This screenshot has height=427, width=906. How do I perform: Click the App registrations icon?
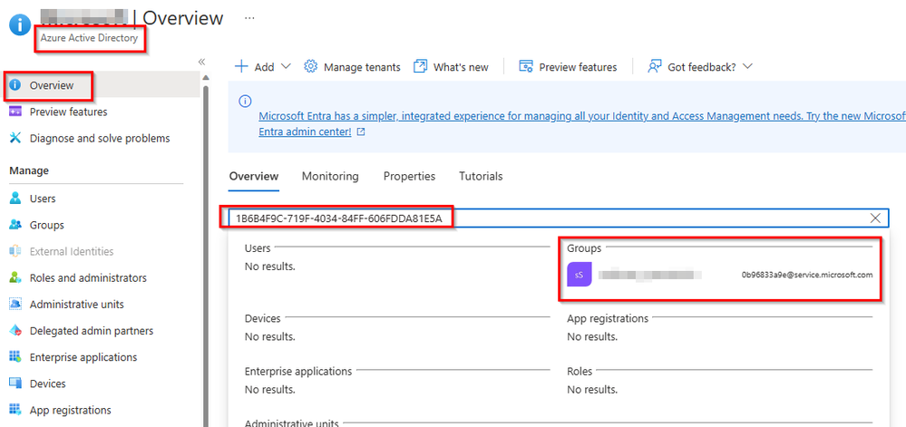pyautogui.click(x=15, y=411)
